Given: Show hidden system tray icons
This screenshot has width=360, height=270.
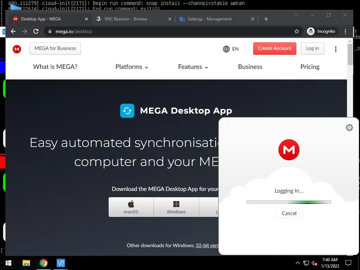Looking at the screenshot, I should click(x=297, y=263).
